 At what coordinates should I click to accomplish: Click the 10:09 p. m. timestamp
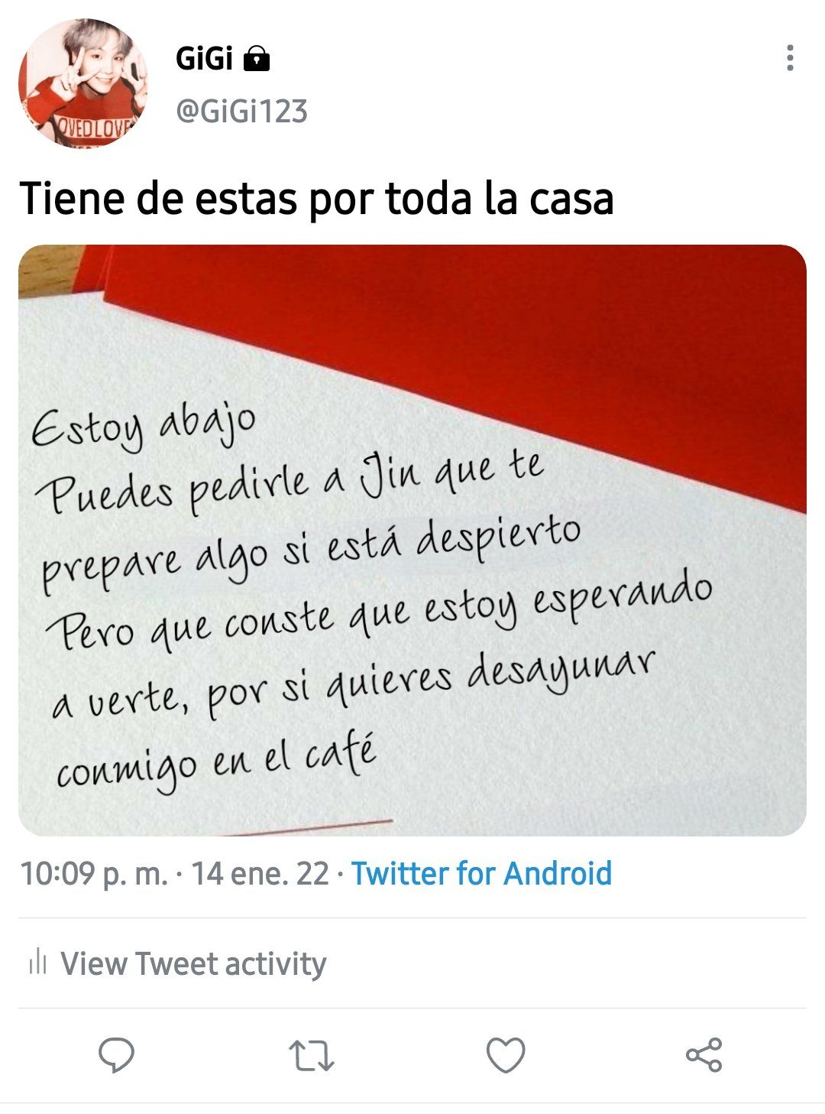point(94,873)
